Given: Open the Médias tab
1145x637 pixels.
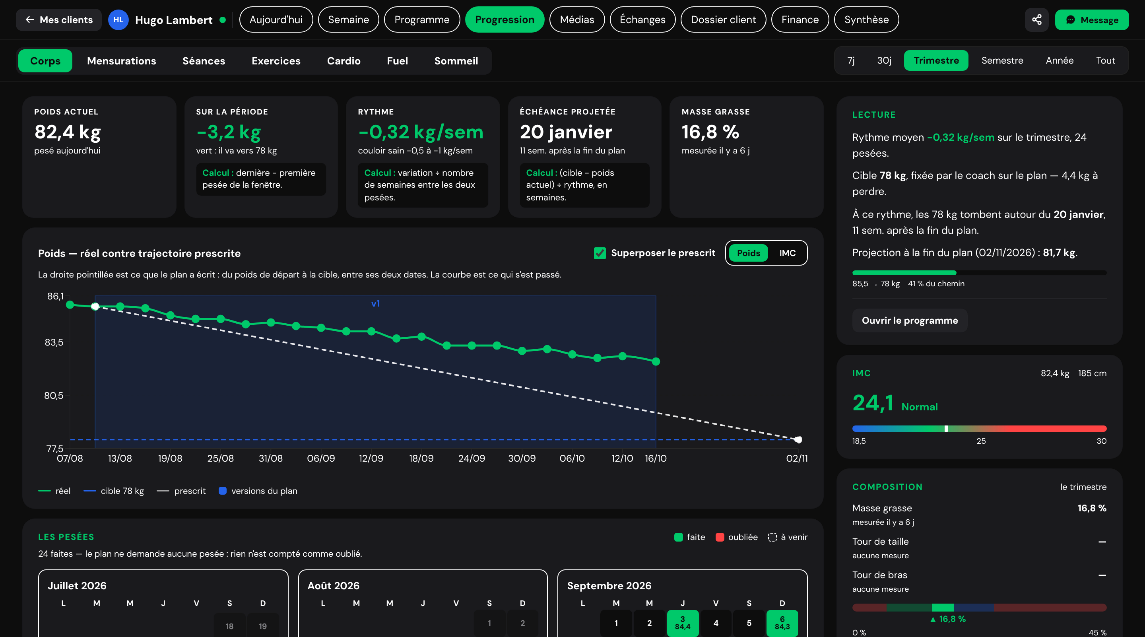Looking at the screenshot, I should point(577,19).
